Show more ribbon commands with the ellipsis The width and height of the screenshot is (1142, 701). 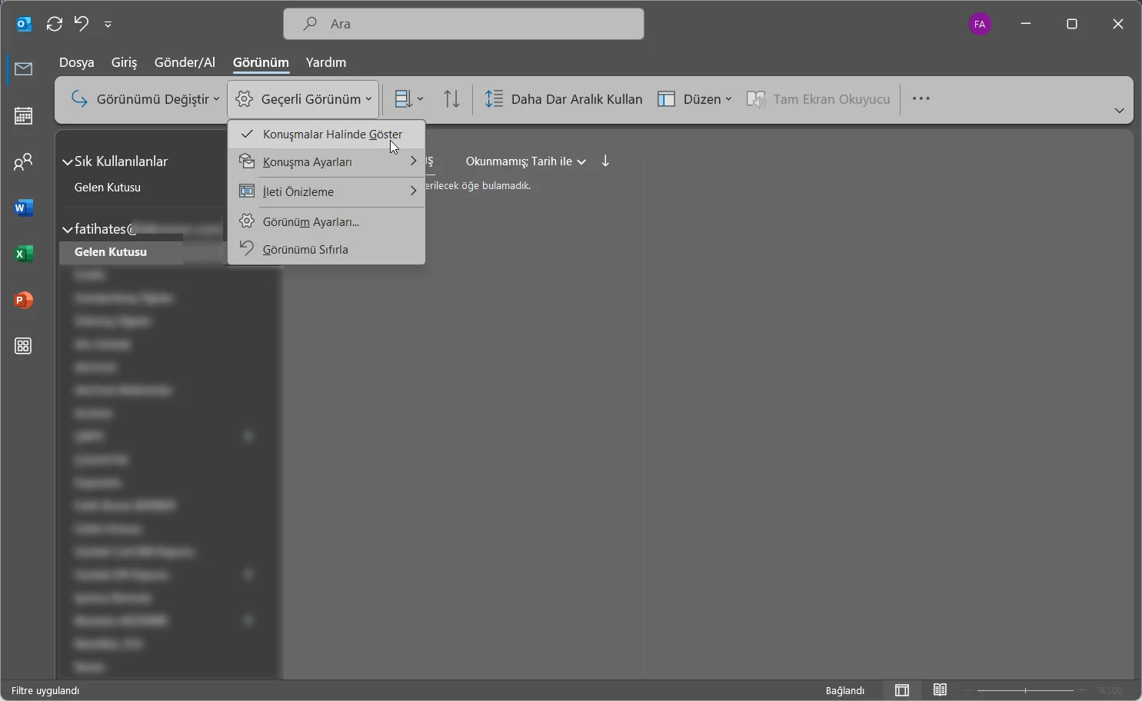(x=921, y=99)
